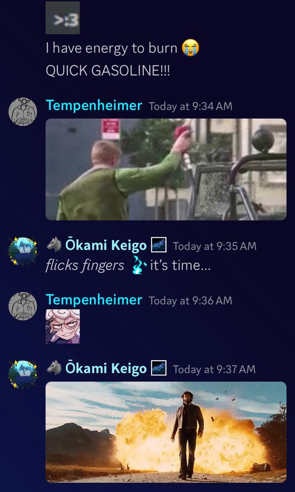Tap the starry role badge next to 9:35 AM
This screenshot has height=492, width=295.
point(159,245)
